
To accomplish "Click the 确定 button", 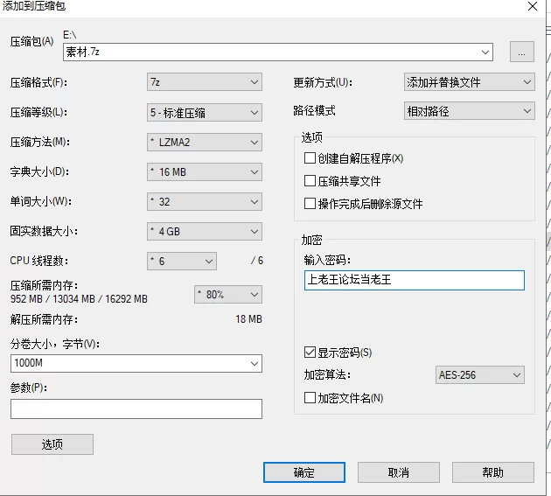I will pyautogui.click(x=303, y=472).
